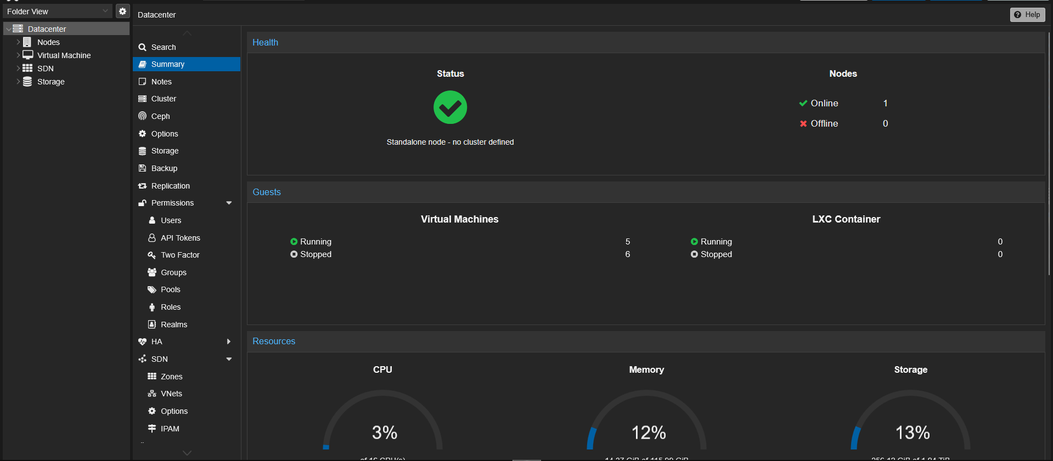This screenshot has height=461, width=1053.
Task: Click the Virtual Machine monitor icon
Action: [x=27, y=55]
